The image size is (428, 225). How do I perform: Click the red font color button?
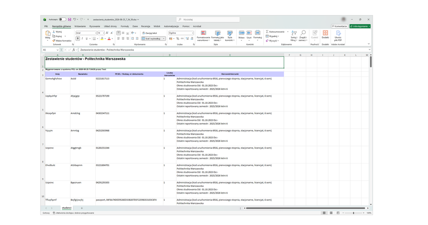[x=109, y=38]
